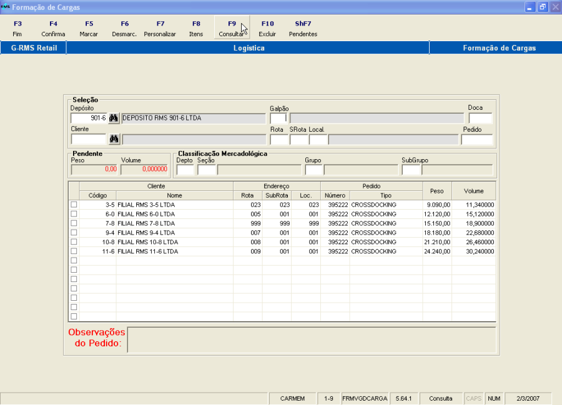Screen dimensions: 562x405
Task: Click the Pendente Peso field showing 0,00
Action: (95, 169)
